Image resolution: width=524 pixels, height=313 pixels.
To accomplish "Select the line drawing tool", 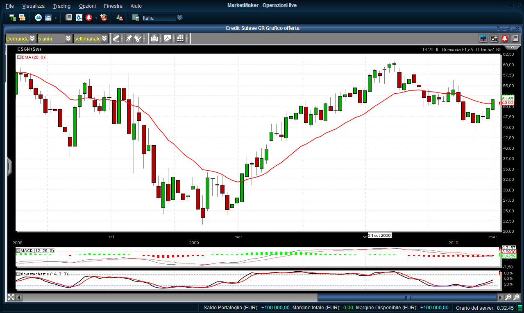I will [x=116, y=38].
